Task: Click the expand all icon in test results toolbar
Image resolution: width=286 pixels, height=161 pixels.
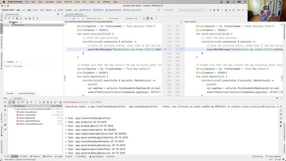Action: (27, 102)
